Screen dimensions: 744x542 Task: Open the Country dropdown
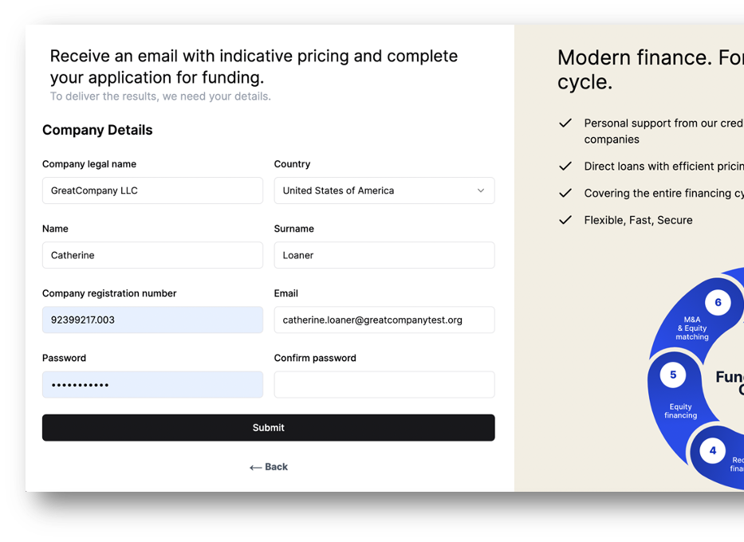coord(384,190)
